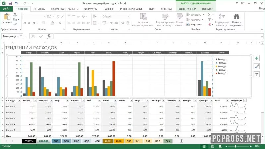Click the Cell Styles icon
This screenshot has height=149, width=265.
179,16
